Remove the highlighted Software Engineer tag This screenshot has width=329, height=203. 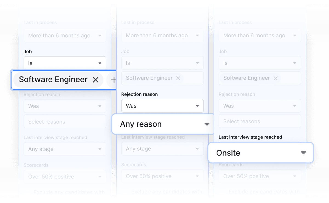pyautogui.click(x=95, y=80)
